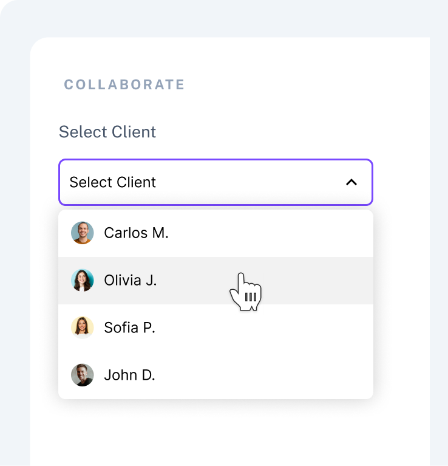This screenshot has height=466, width=448.
Task: Select Olivia J. as the client
Action: coord(131,280)
